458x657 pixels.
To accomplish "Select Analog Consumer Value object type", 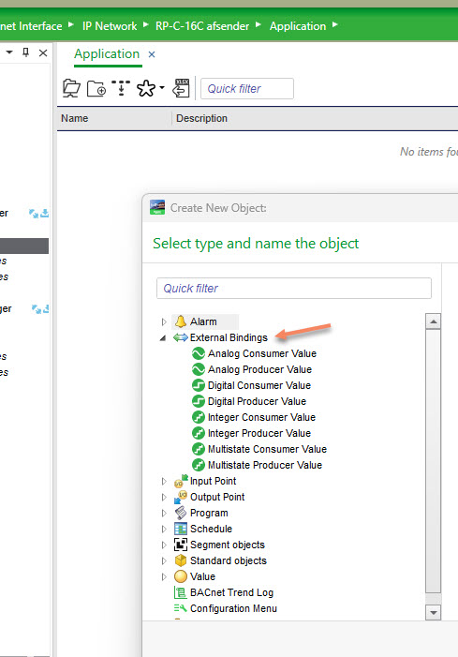I will point(262,353).
